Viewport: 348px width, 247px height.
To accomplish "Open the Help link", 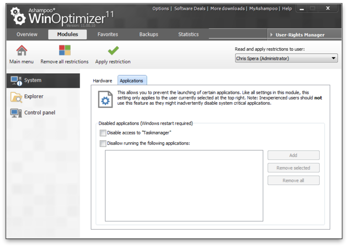I will click(287, 9).
